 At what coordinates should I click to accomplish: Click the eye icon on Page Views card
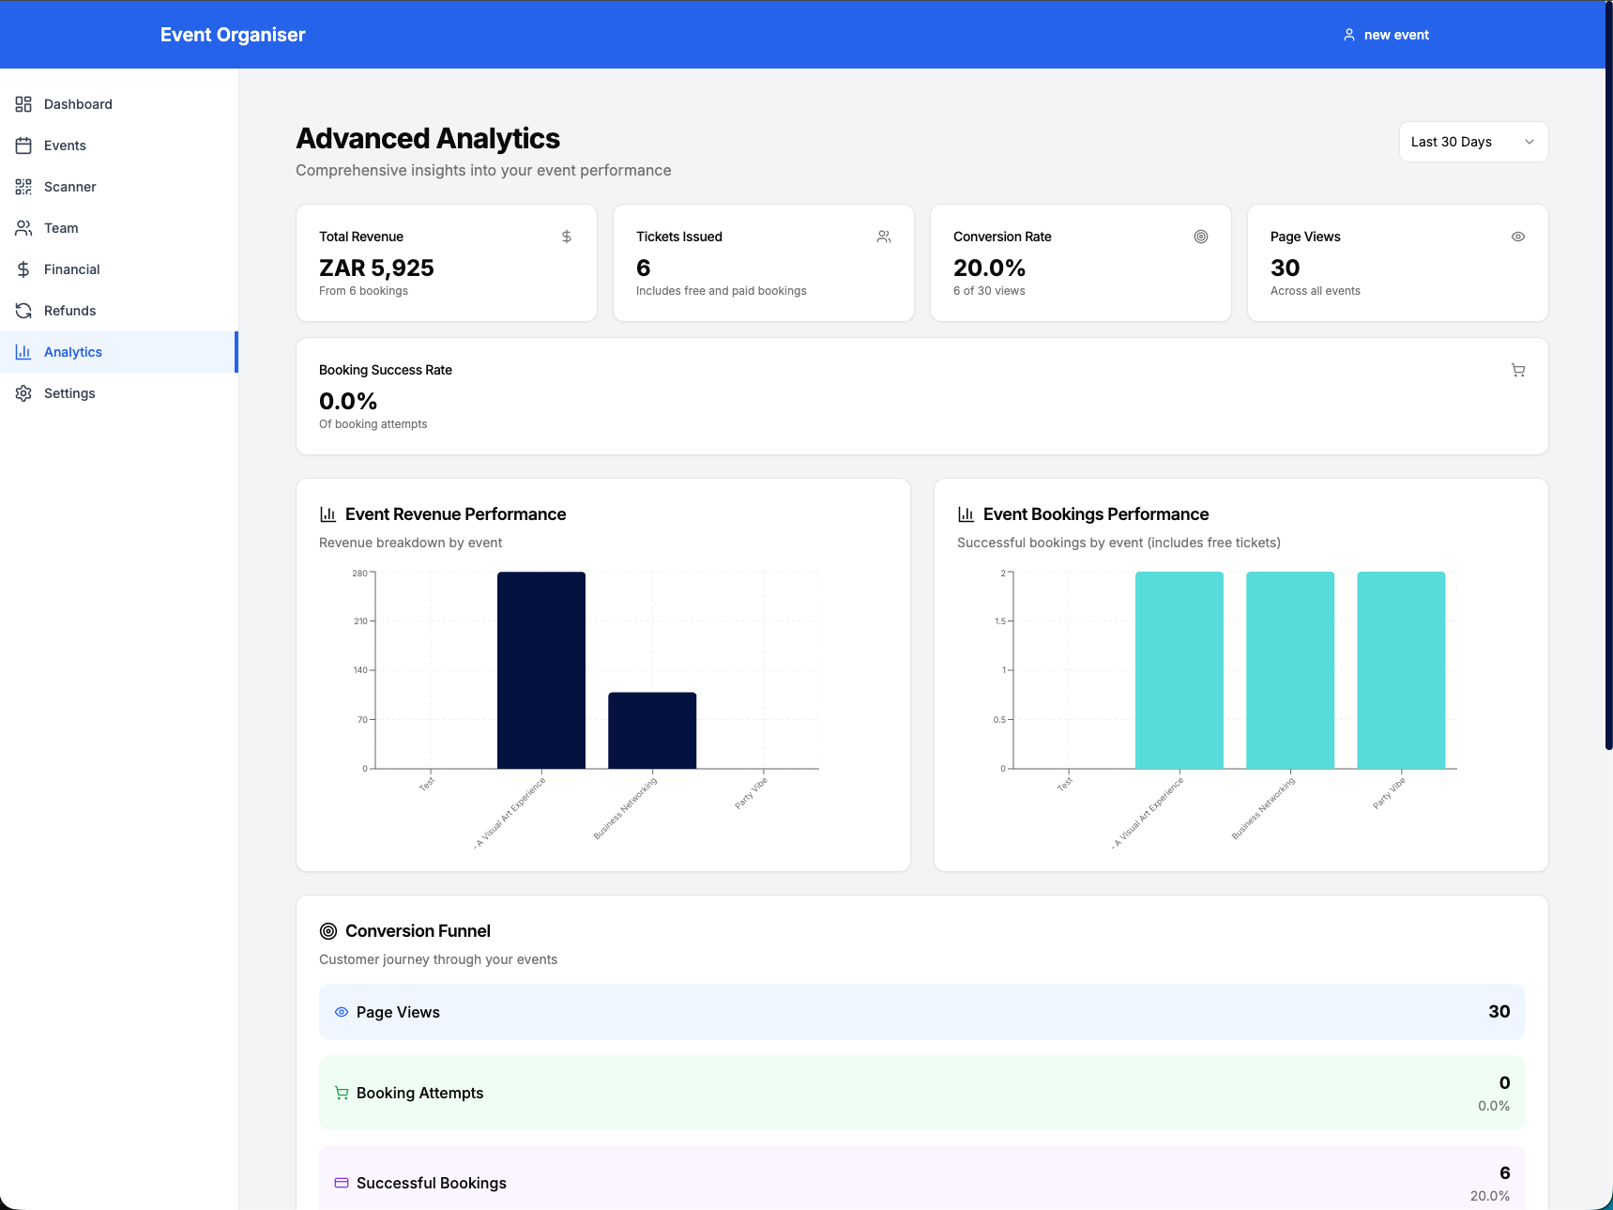pyautogui.click(x=1518, y=237)
